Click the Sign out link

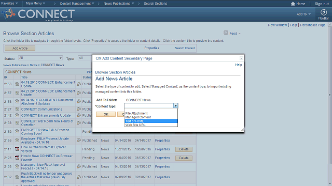click(x=322, y=4)
